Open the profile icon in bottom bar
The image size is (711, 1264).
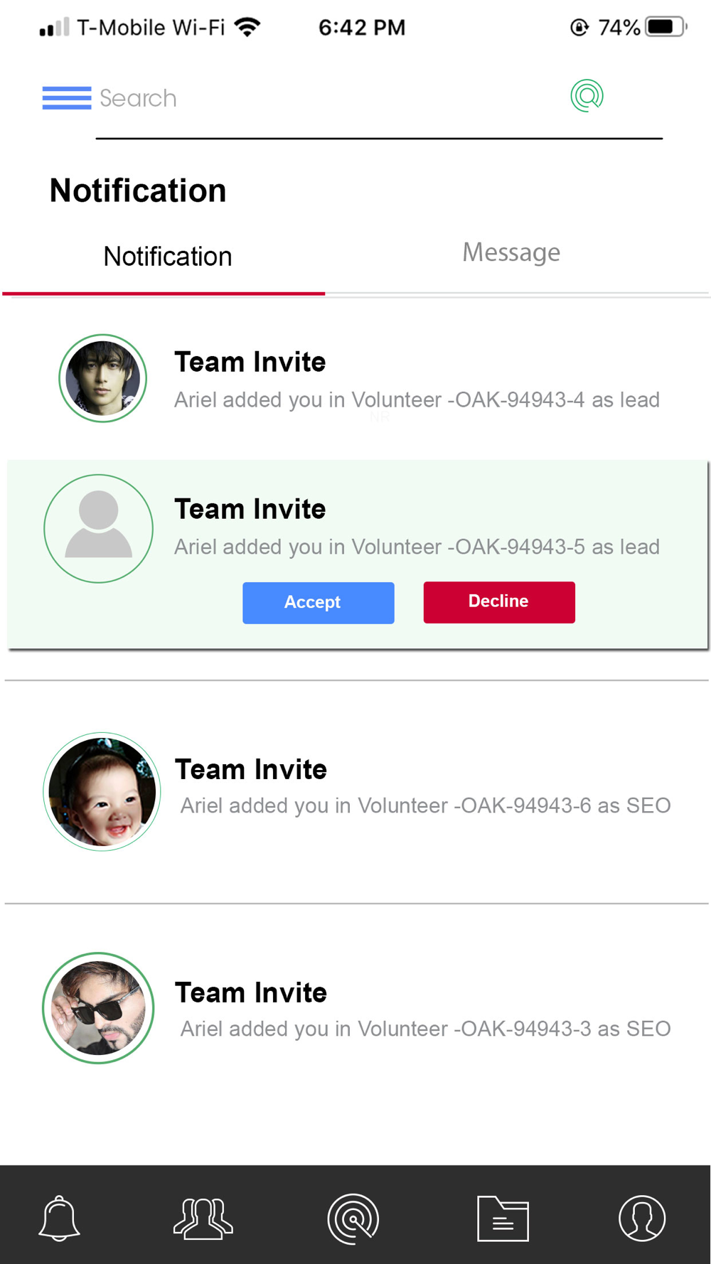(642, 1219)
